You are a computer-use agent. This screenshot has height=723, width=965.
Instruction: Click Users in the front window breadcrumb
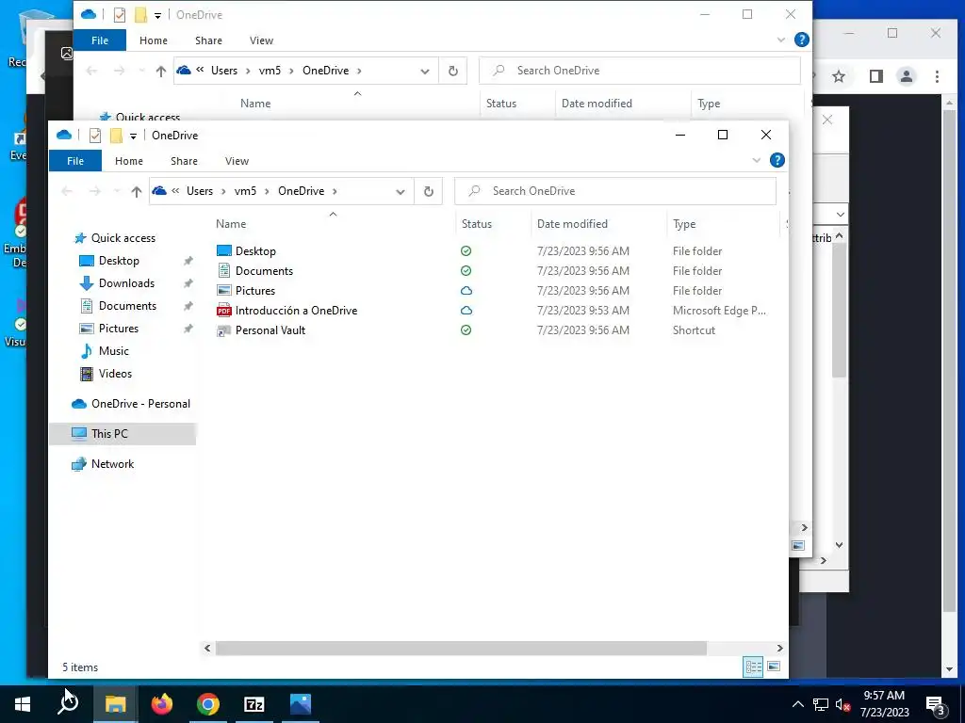click(x=200, y=191)
